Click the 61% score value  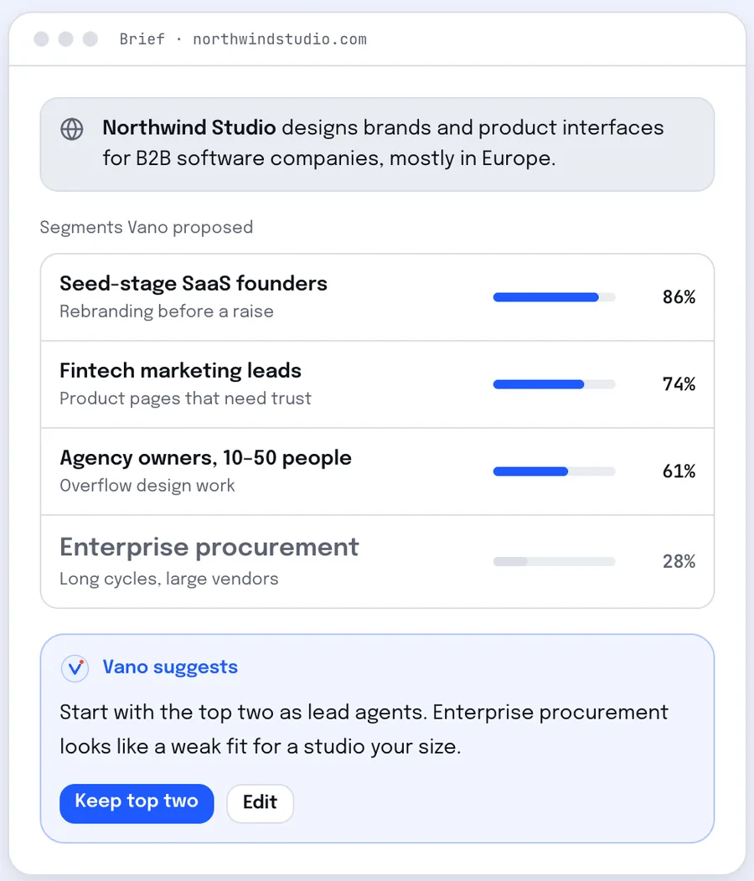[679, 471]
